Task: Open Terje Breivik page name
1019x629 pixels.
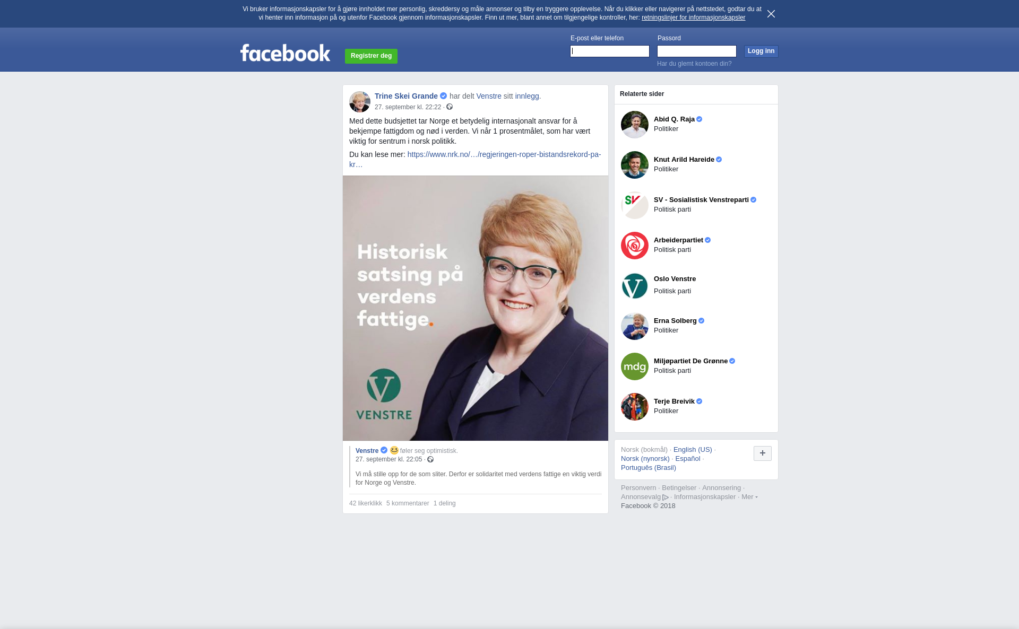Action: 674,401
